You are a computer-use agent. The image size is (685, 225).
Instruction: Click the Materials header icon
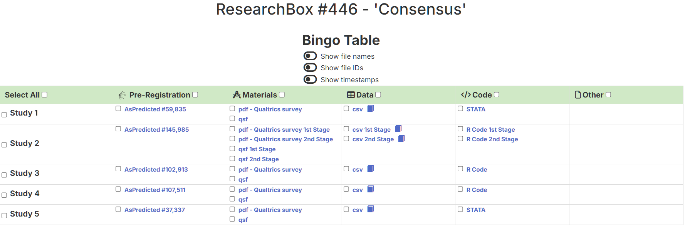pos(237,95)
